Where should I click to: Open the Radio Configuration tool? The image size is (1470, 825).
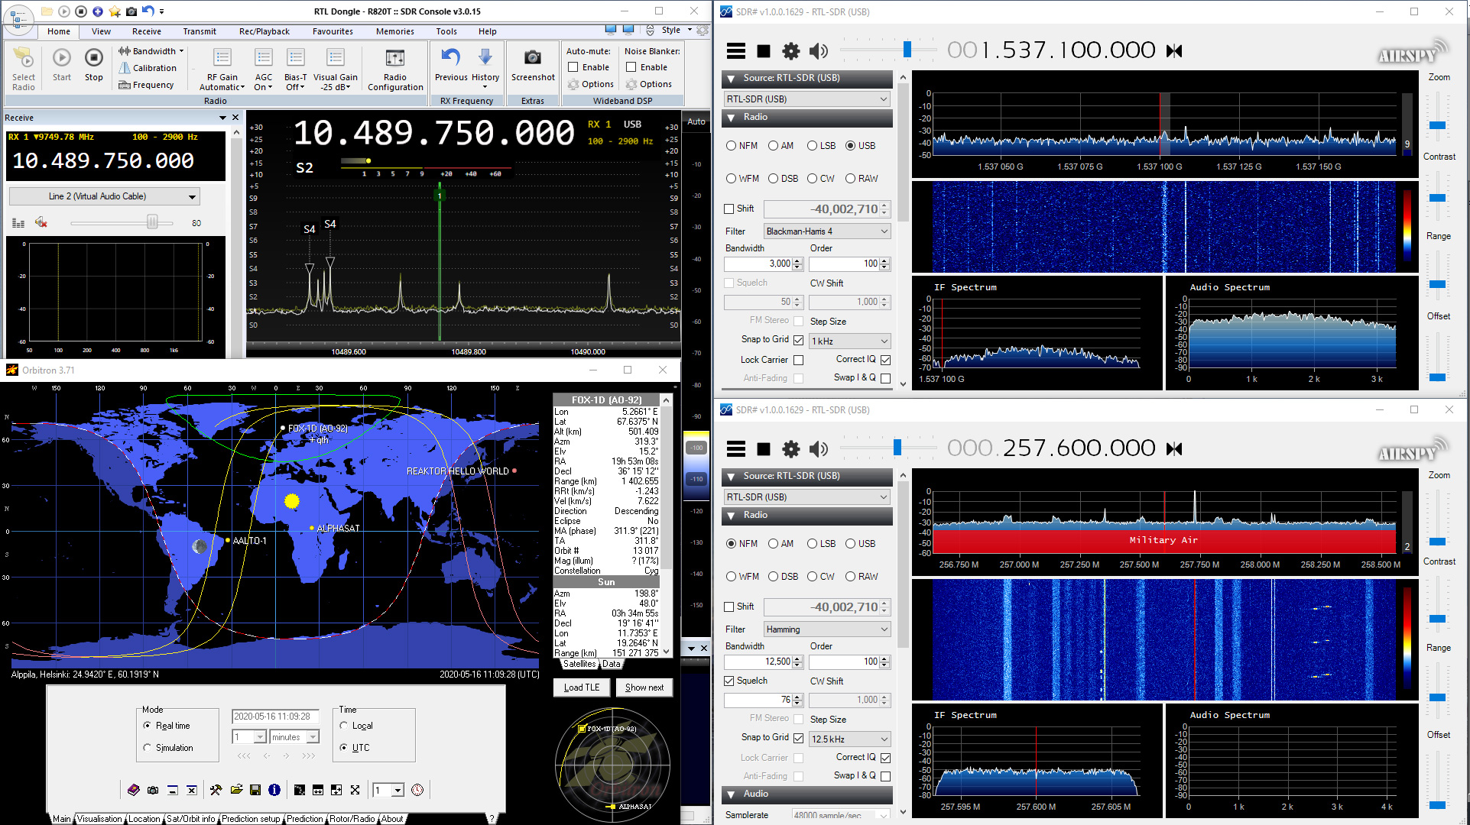tap(395, 70)
